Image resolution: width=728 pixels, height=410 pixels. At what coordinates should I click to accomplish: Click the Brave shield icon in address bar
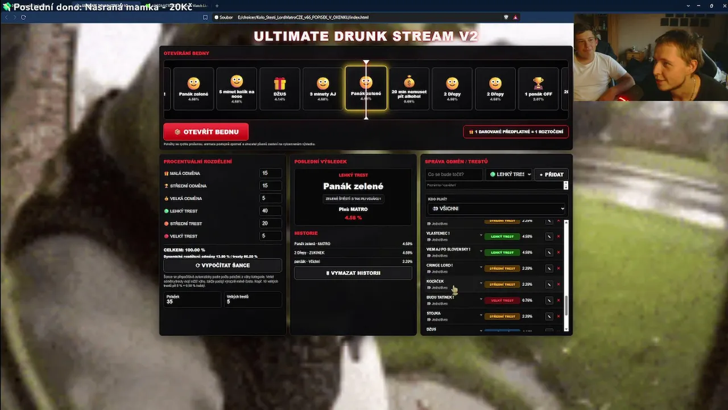[506, 17]
